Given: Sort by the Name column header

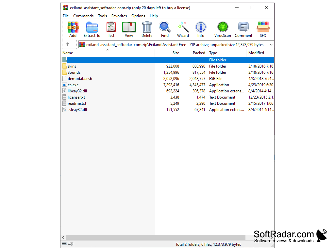Looking at the screenshot, I should coord(108,53).
